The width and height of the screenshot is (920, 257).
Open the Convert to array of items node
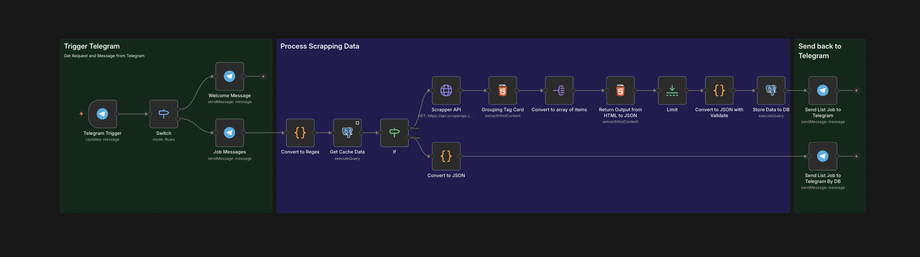coord(559,90)
